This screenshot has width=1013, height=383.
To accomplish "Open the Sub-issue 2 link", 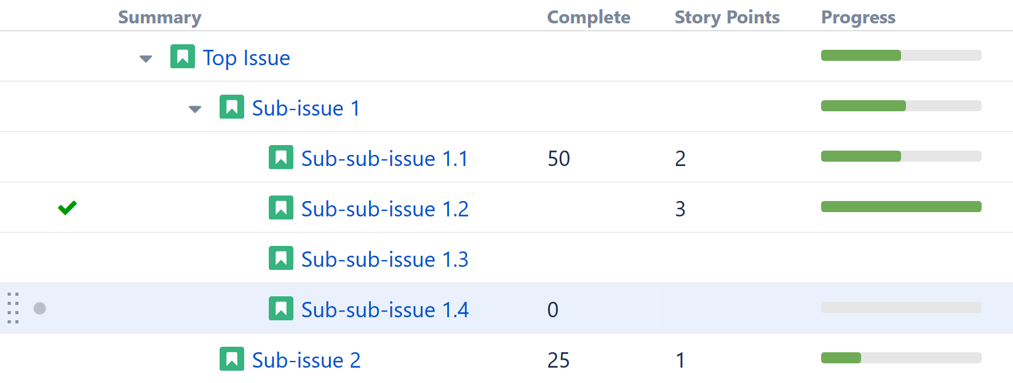I will pos(308,360).
